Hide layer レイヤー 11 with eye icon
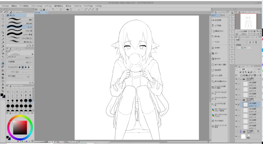Image resolution: width=263 pixels, height=144 pixels. (x=236, y=105)
